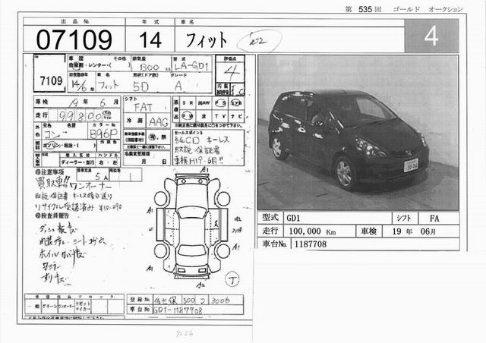
Task: Click the recycle fee note "¥10,290"
Action: point(111,207)
